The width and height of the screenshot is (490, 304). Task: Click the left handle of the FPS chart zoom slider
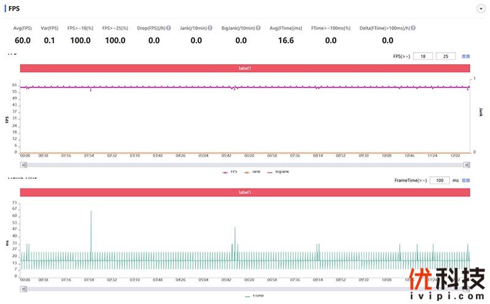point(23,165)
